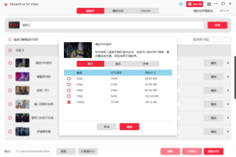Click the bright red convert-all button

[x=213, y=151]
